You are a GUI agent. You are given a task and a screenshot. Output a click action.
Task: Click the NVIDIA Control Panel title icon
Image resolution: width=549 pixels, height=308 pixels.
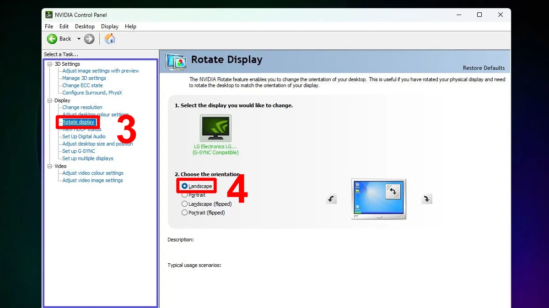click(x=49, y=15)
